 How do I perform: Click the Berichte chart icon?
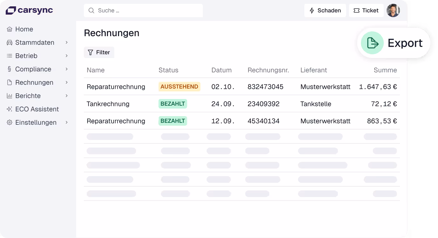tap(10, 96)
